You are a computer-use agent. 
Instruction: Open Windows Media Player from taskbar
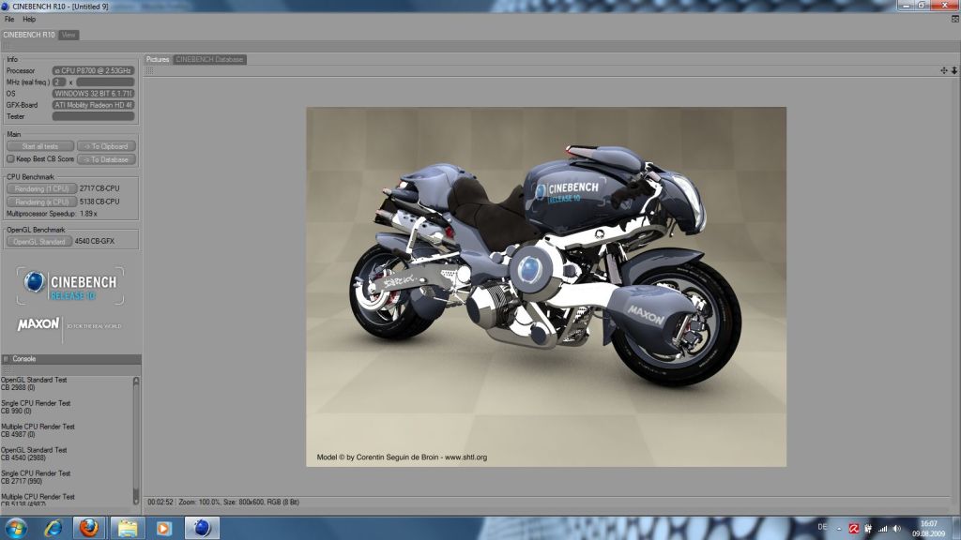click(x=163, y=528)
